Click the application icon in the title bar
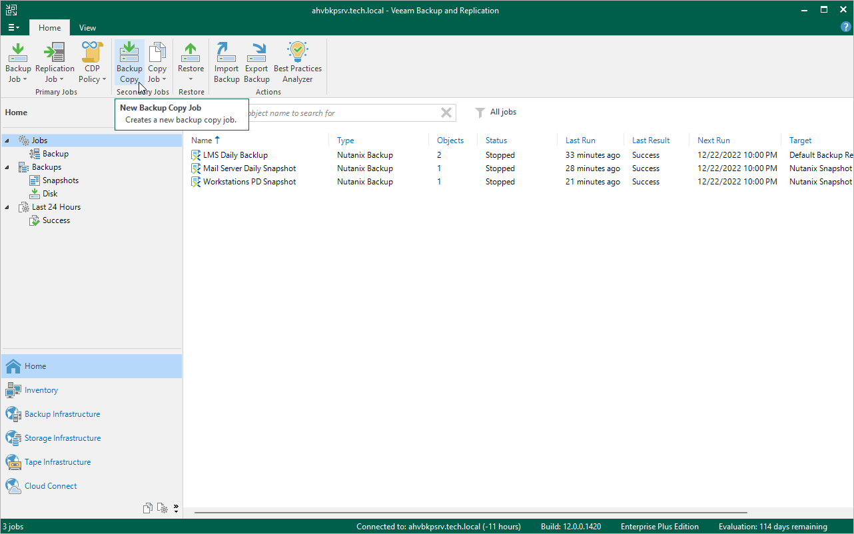The height and width of the screenshot is (534, 854). tap(11, 10)
